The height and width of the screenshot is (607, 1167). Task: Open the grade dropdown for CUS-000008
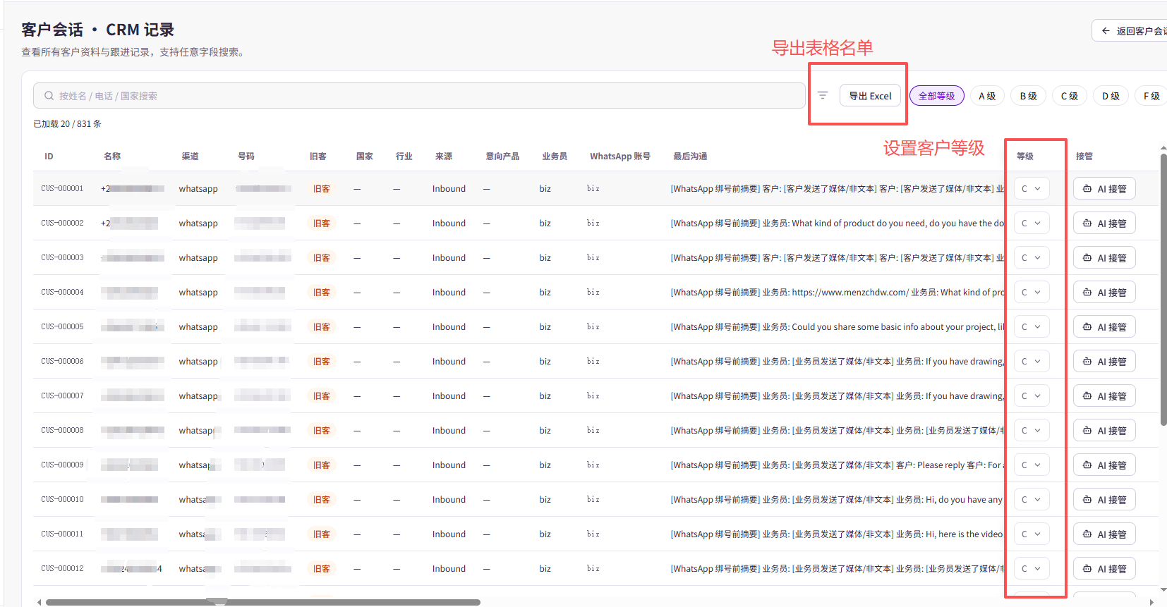click(x=1032, y=431)
